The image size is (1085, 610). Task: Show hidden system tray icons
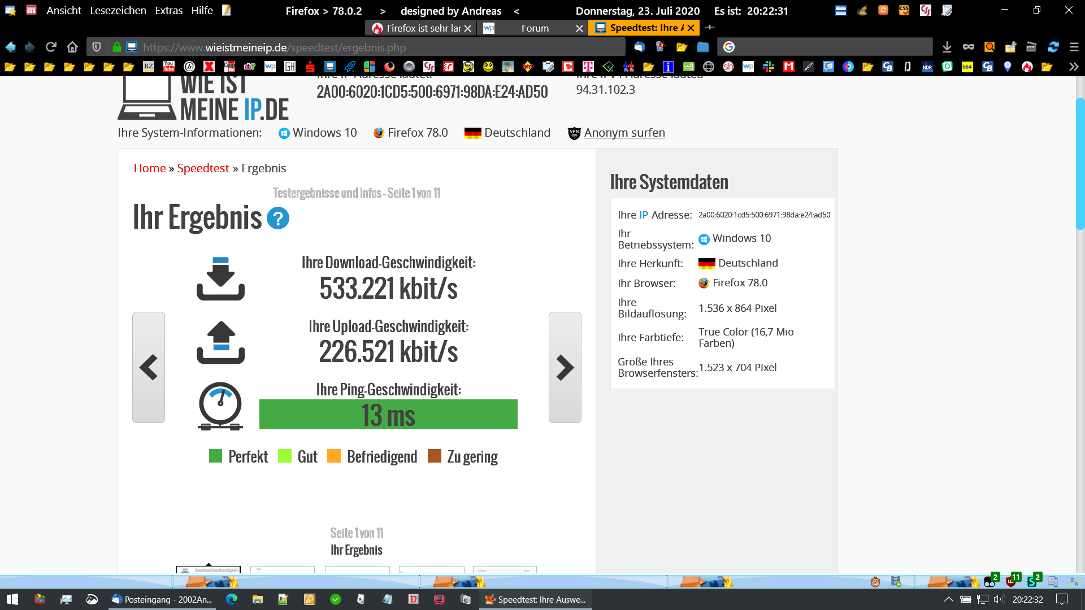948,599
